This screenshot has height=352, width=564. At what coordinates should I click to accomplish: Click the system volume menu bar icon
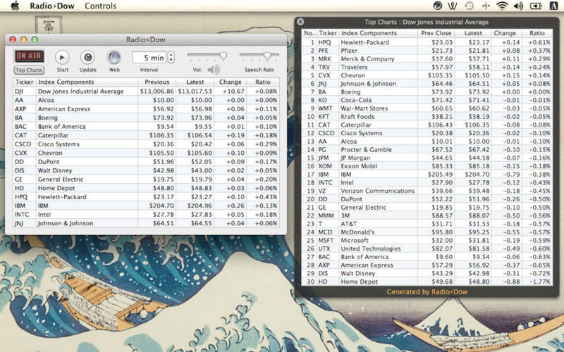coord(518,6)
